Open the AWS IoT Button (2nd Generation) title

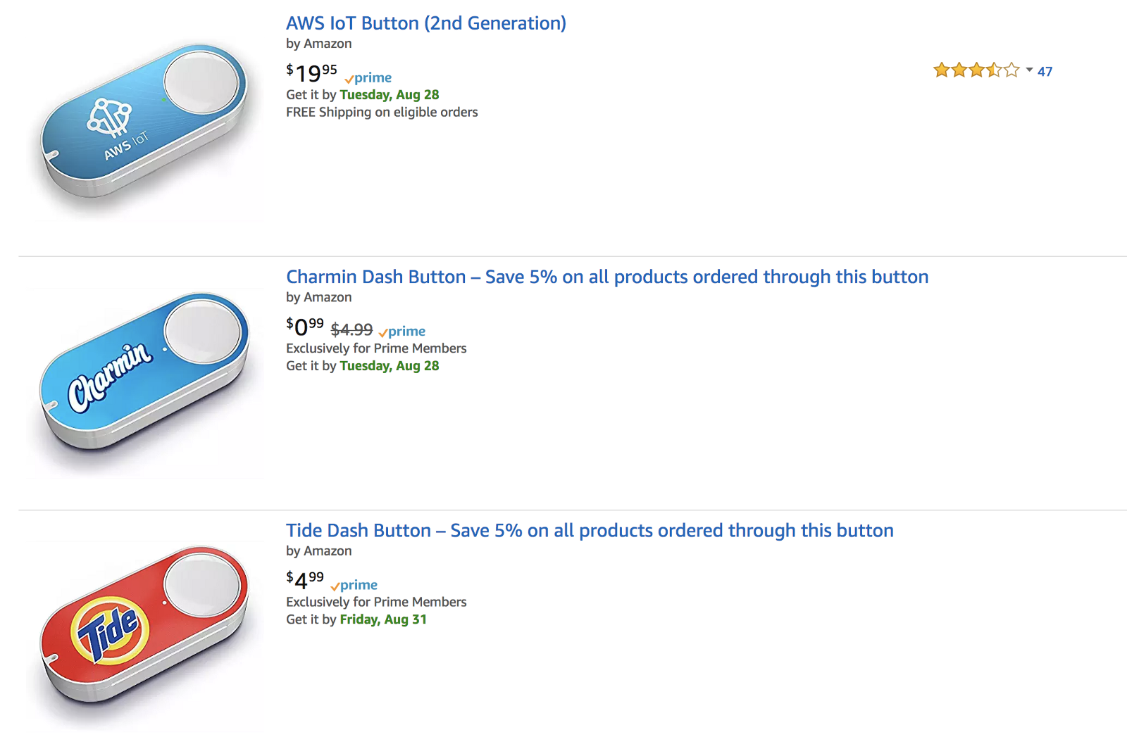[425, 23]
